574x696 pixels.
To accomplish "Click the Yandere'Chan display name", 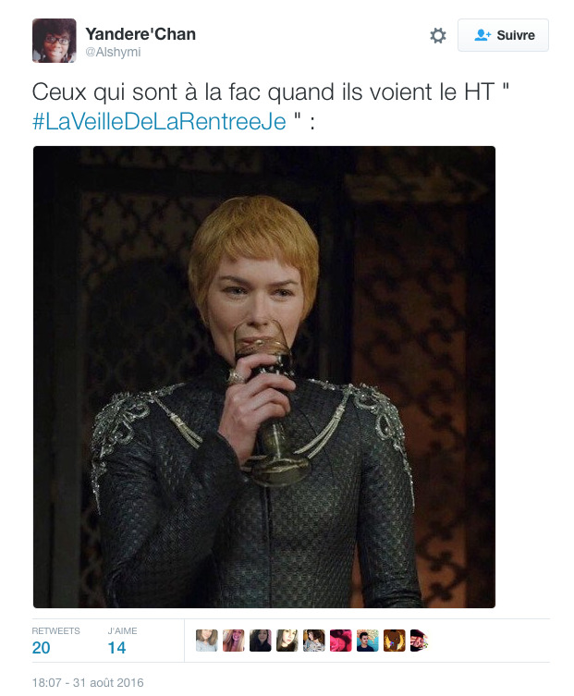I will click(x=140, y=33).
